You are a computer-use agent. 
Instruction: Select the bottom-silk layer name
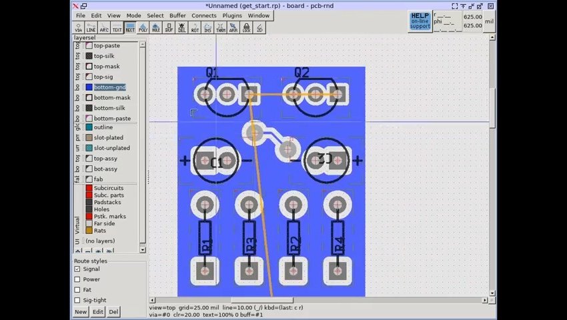click(x=109, y=108)
